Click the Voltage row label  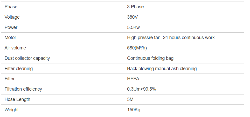pos(12,17)
